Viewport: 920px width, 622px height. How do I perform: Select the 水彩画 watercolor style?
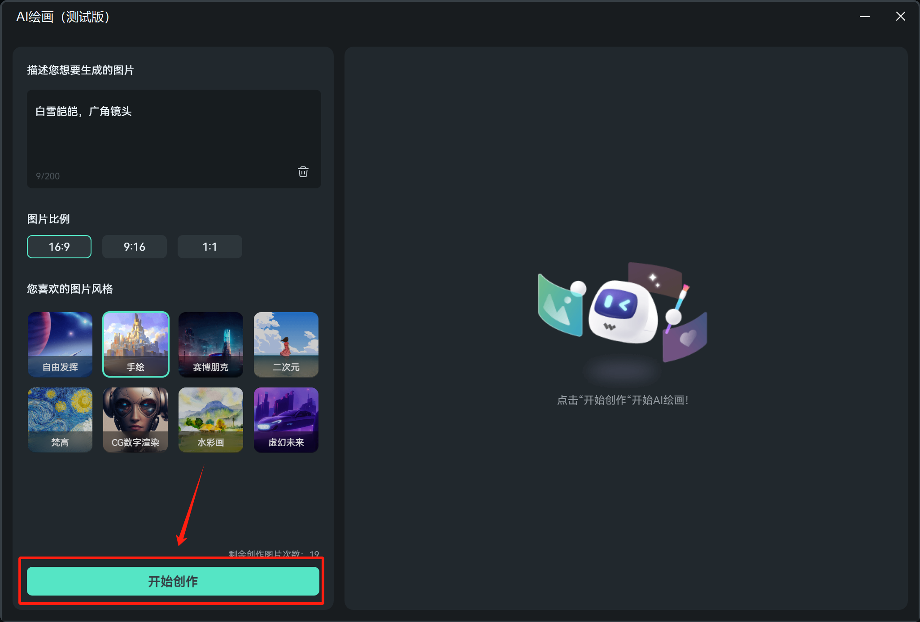click(x=211, y=419)
